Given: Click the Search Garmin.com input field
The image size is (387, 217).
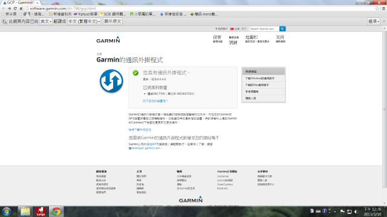Looking at the screenshot, I should pyautogui.click(x=264, y=29).
